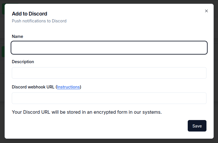The image size is (218, 143).
Task: Follow the blue Instructions hyperlink
Action: (68, 87)
